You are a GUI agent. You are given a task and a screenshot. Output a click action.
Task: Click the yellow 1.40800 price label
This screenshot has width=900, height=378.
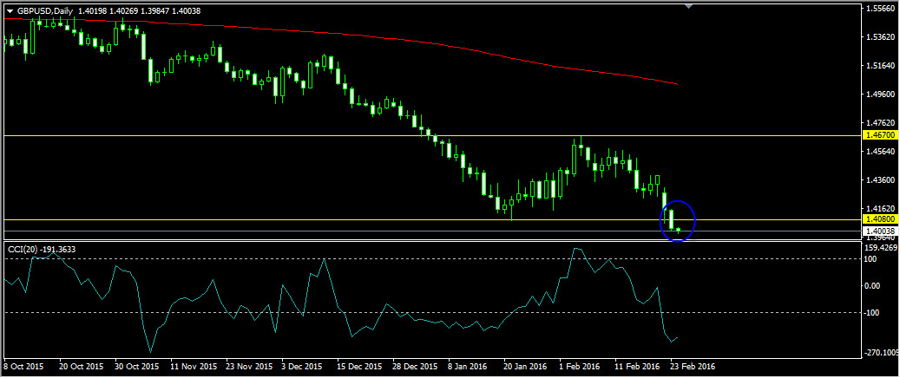tap(880, 220)
